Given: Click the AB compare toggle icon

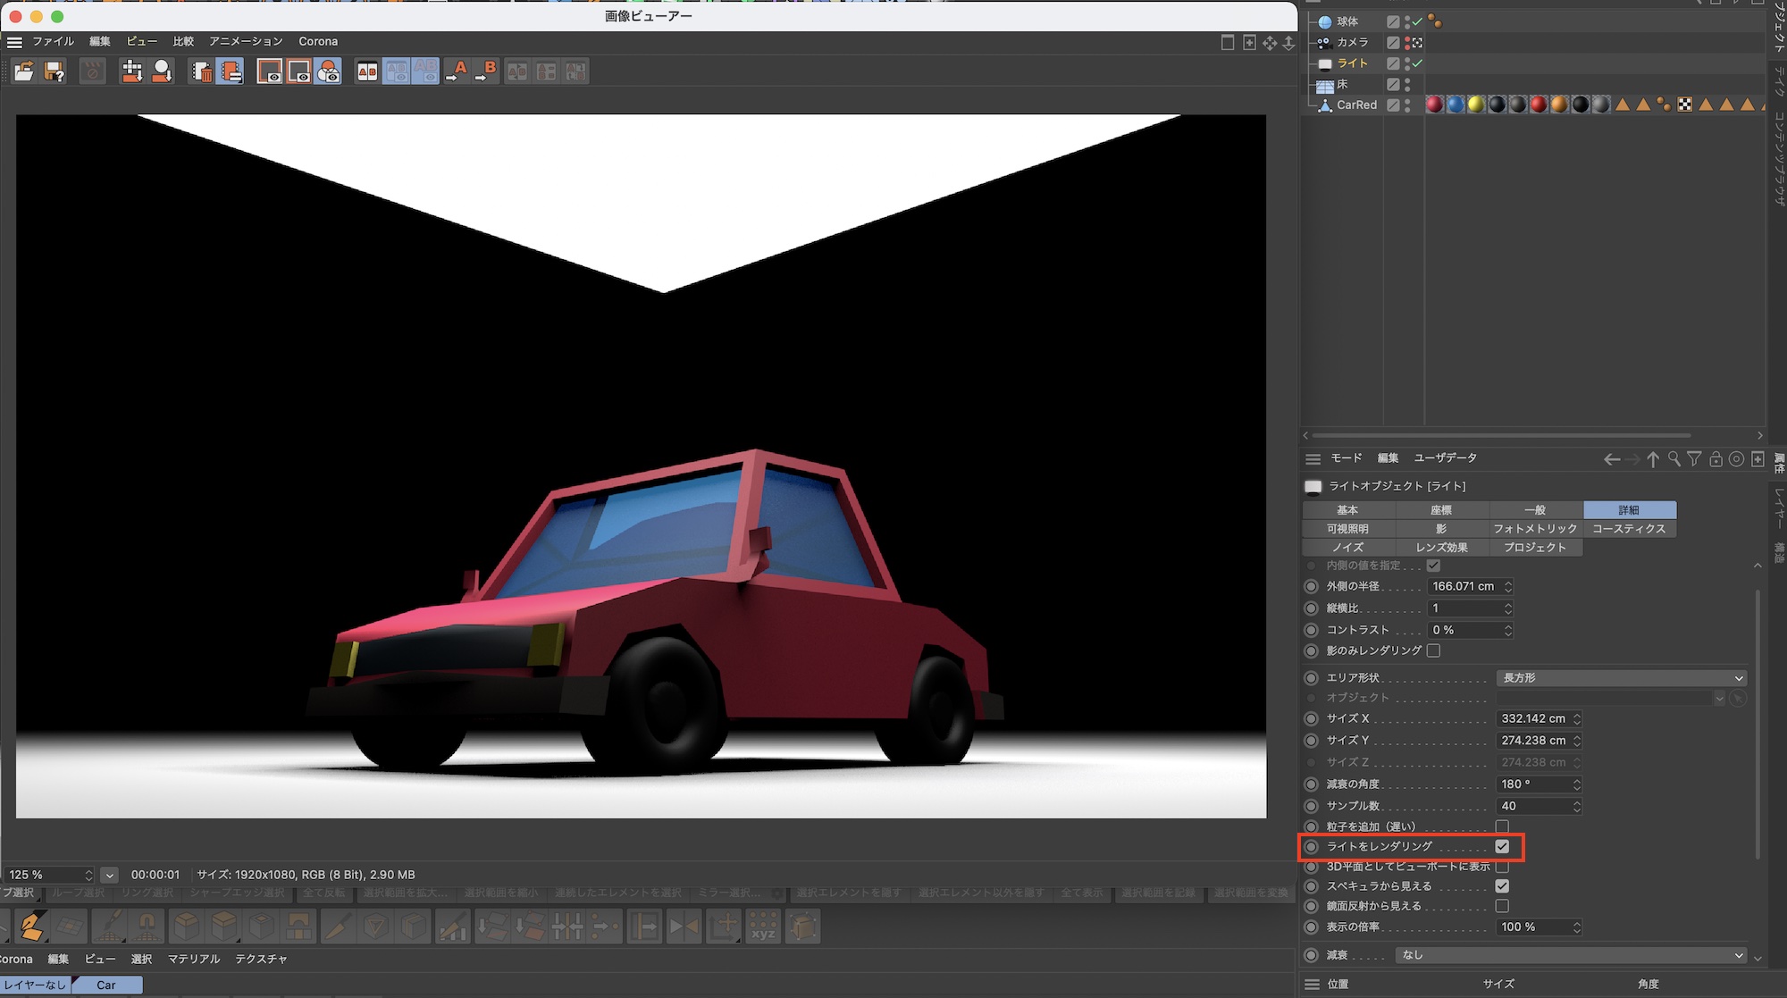Looking at the screenshot, I should 367,71.
